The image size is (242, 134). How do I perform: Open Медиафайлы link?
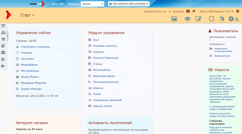(29, 65)
